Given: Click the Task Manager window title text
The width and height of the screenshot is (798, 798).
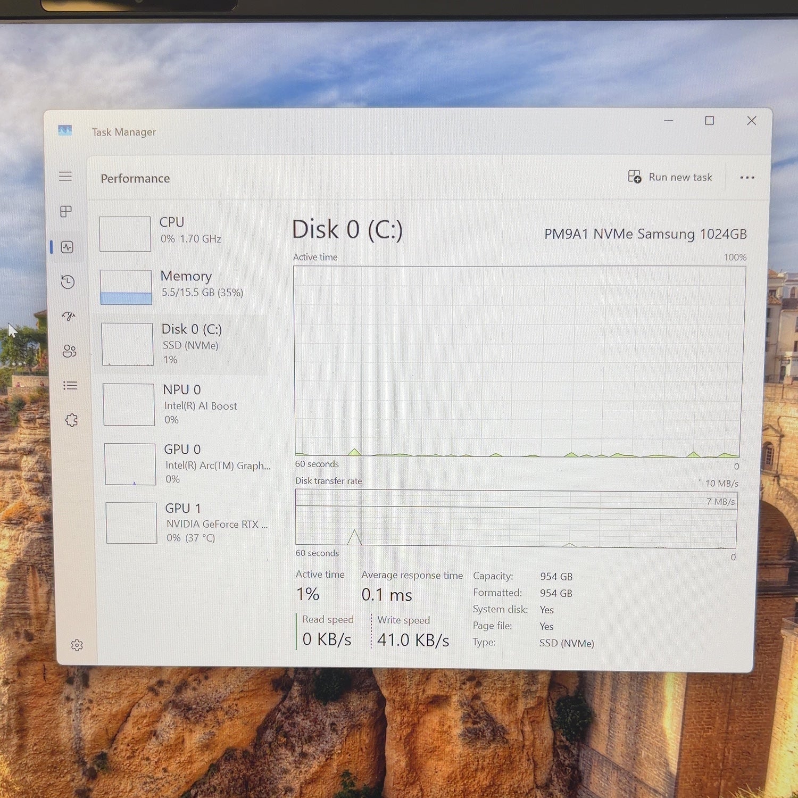Looking at the screenshot, I should pyautogui.click(x=124, y=132).
